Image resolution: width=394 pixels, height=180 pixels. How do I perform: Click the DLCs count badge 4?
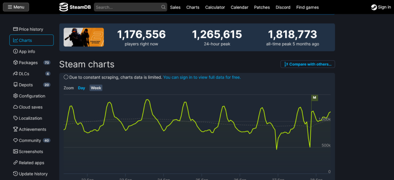coord(48,74)
